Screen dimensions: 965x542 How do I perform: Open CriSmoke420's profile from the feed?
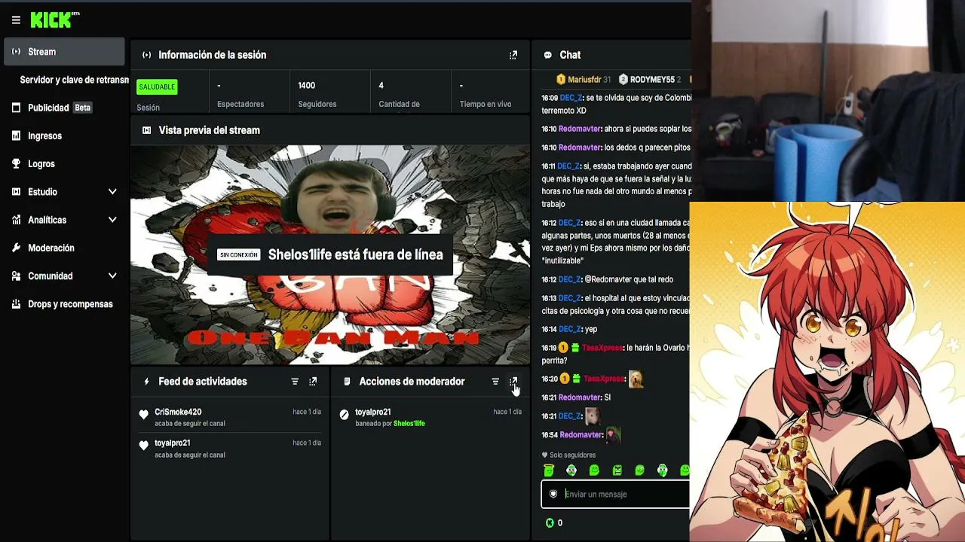tap(178, 412)
